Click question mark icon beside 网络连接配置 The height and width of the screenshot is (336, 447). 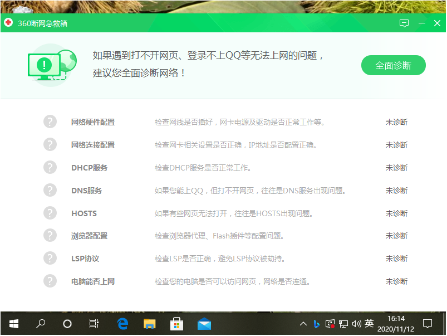tap(50, 144)
